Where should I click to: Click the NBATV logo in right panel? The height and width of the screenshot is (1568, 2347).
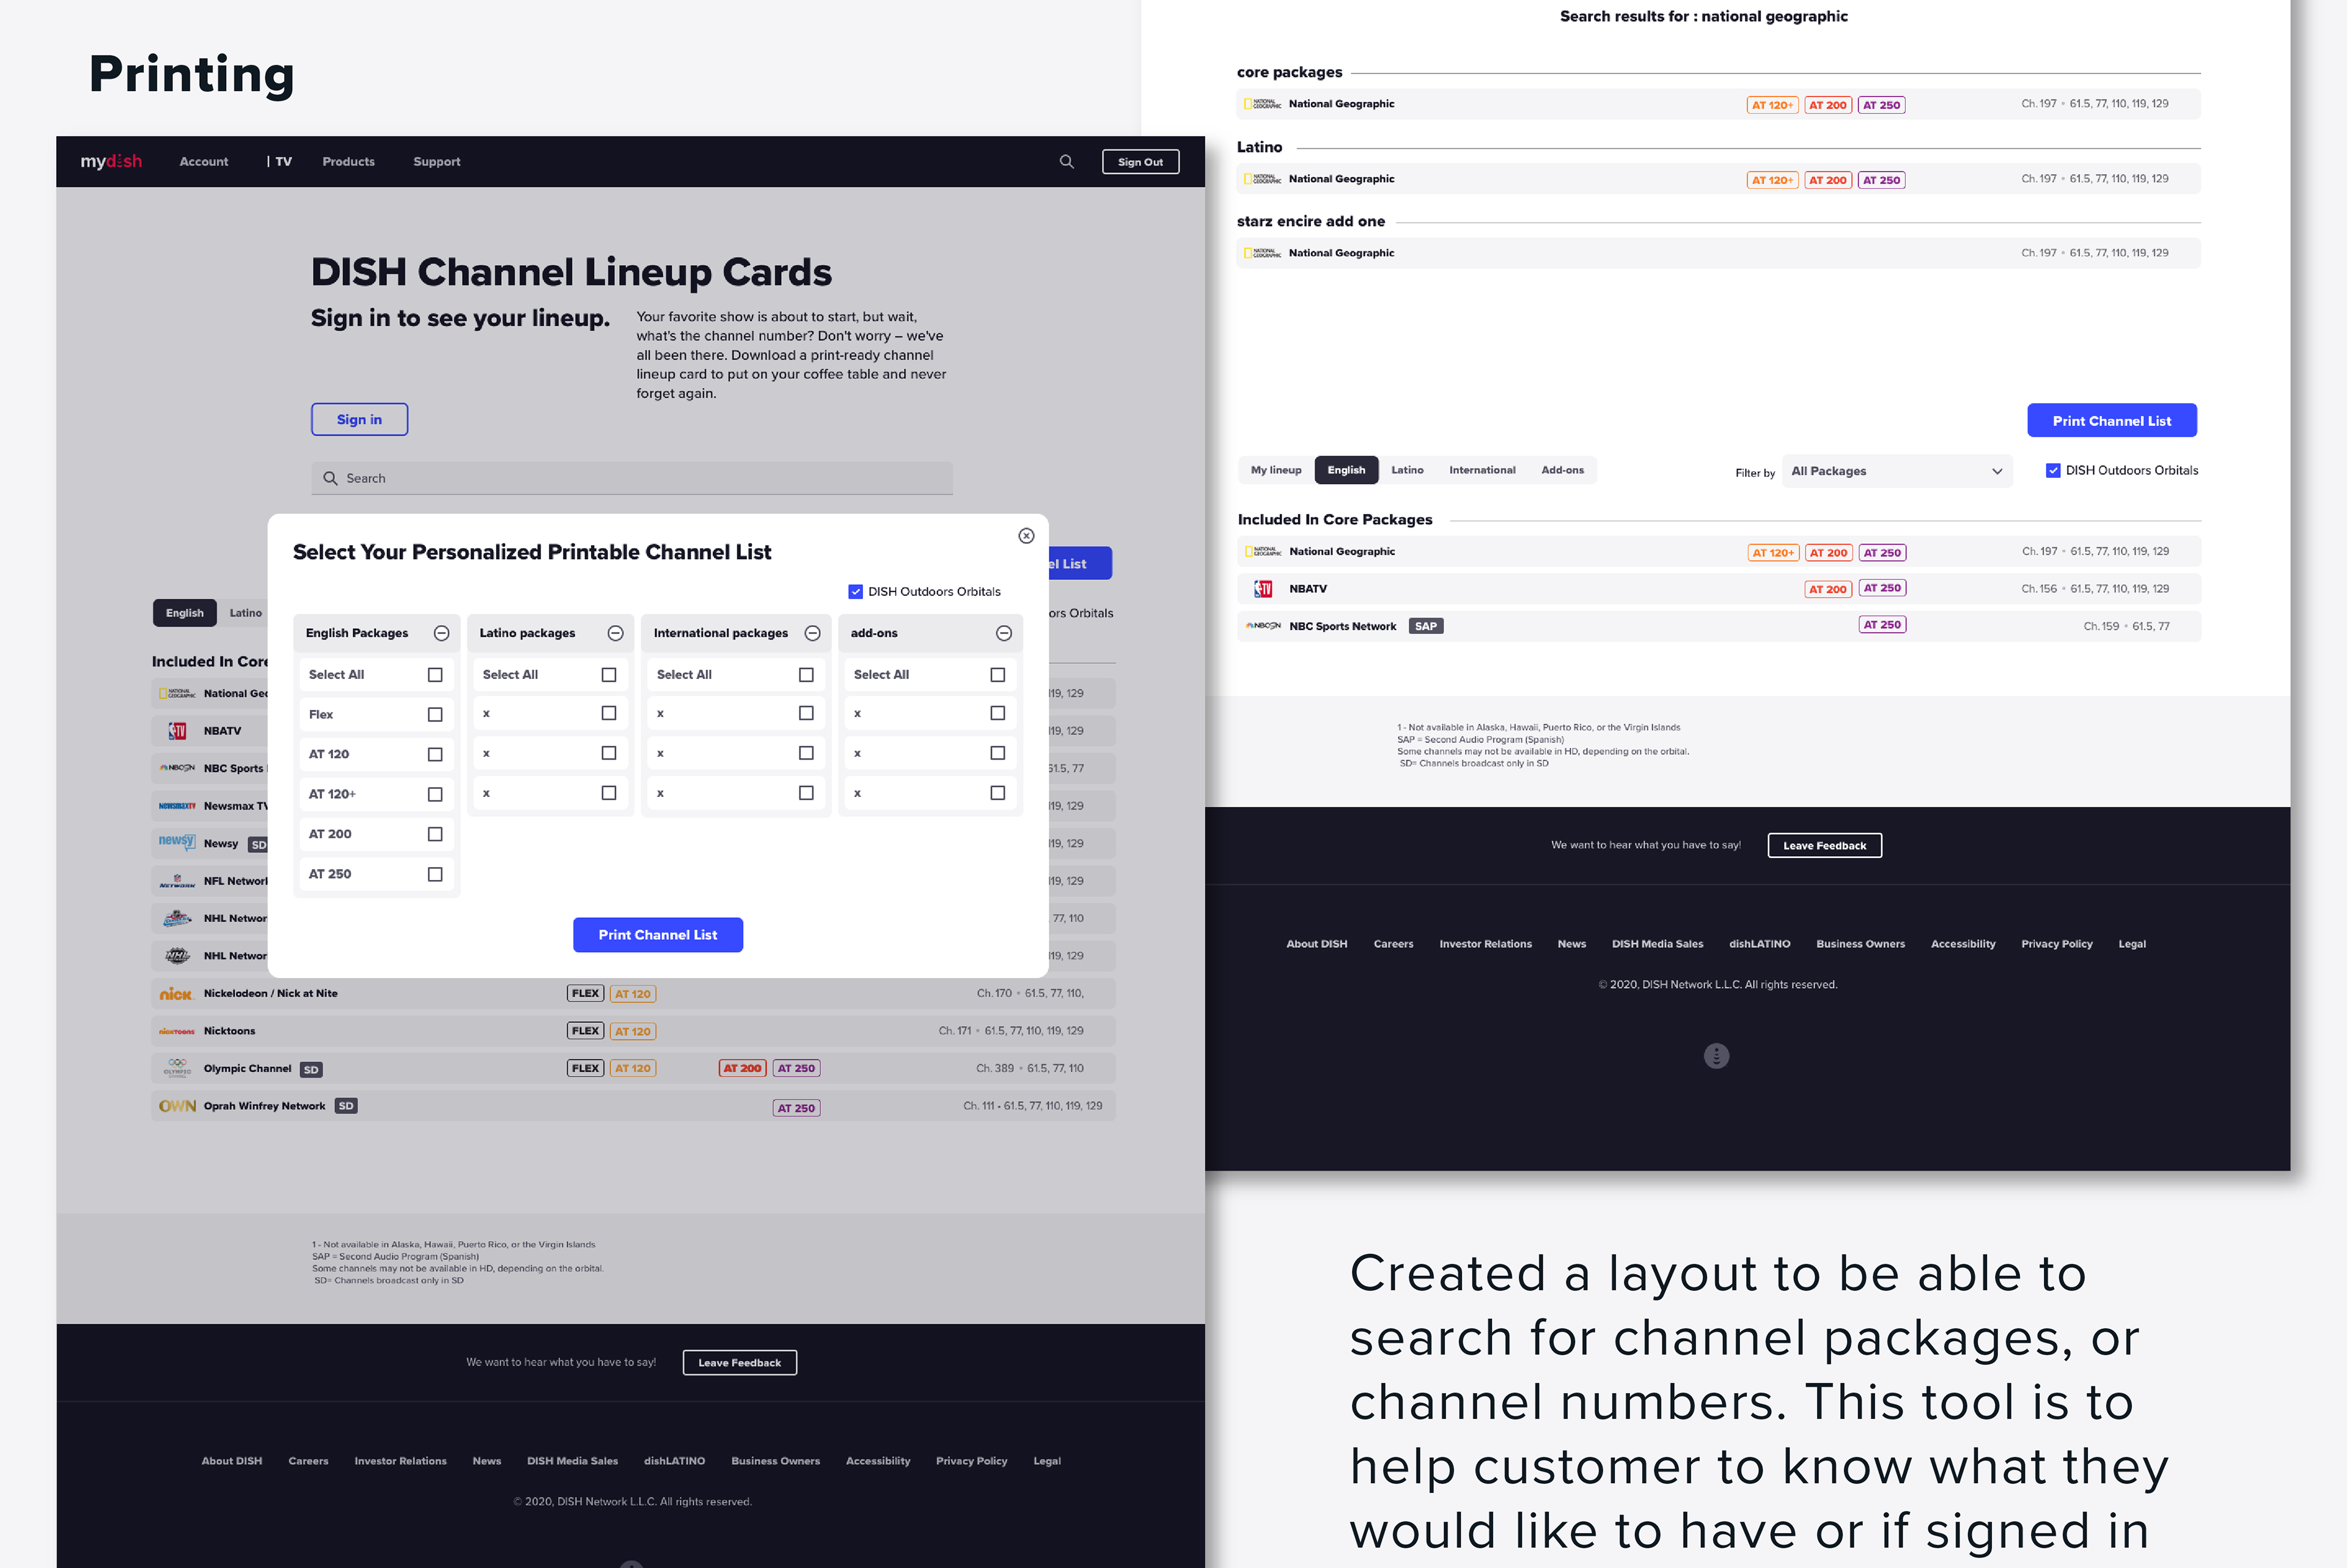point(1263,589)
